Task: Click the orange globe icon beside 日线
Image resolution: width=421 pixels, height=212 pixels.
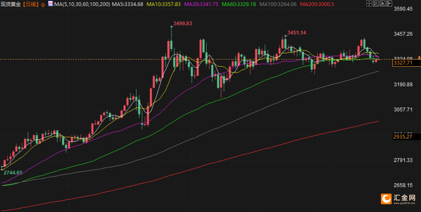Action: (43, 5)
